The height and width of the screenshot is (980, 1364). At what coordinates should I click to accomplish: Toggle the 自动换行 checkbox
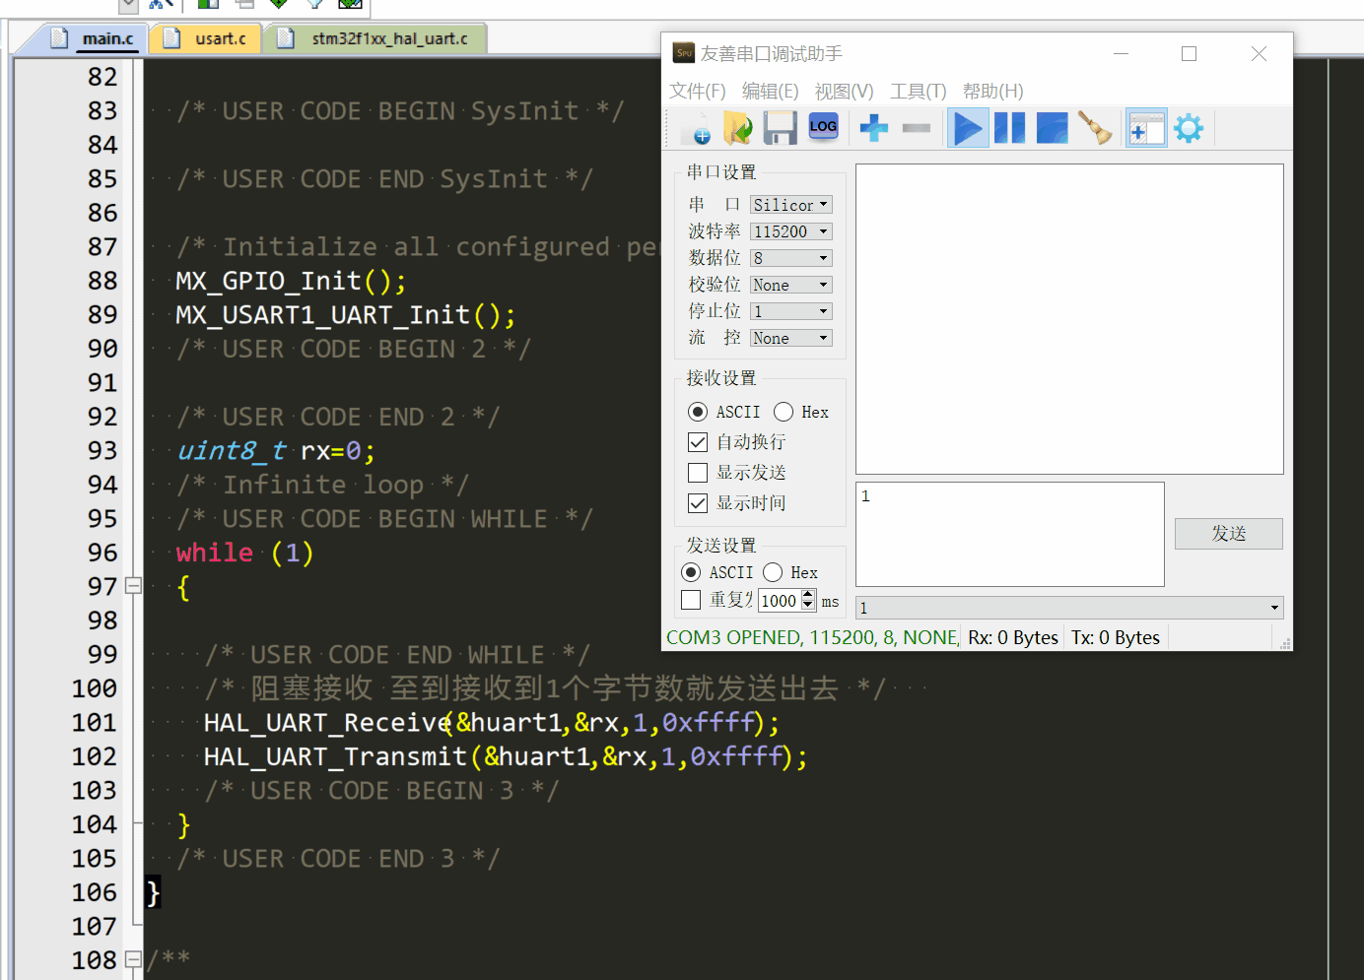point(698,442)
